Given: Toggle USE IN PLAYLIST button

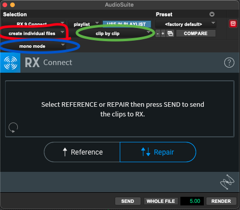Looking at the screenshot, I should pyautogui.click(x=127, y=24).
